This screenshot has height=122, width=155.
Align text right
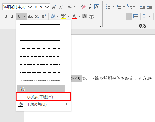coord(122,16)
